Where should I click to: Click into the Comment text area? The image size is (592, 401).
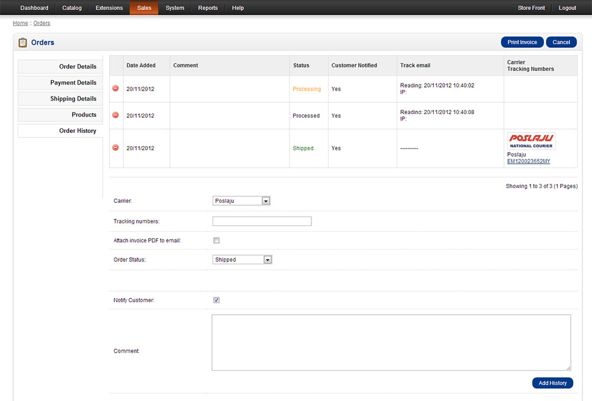tap(391, 342)
